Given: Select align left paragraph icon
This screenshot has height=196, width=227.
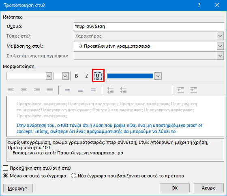Looking at the screenshot, I should [x=11, y=90].
